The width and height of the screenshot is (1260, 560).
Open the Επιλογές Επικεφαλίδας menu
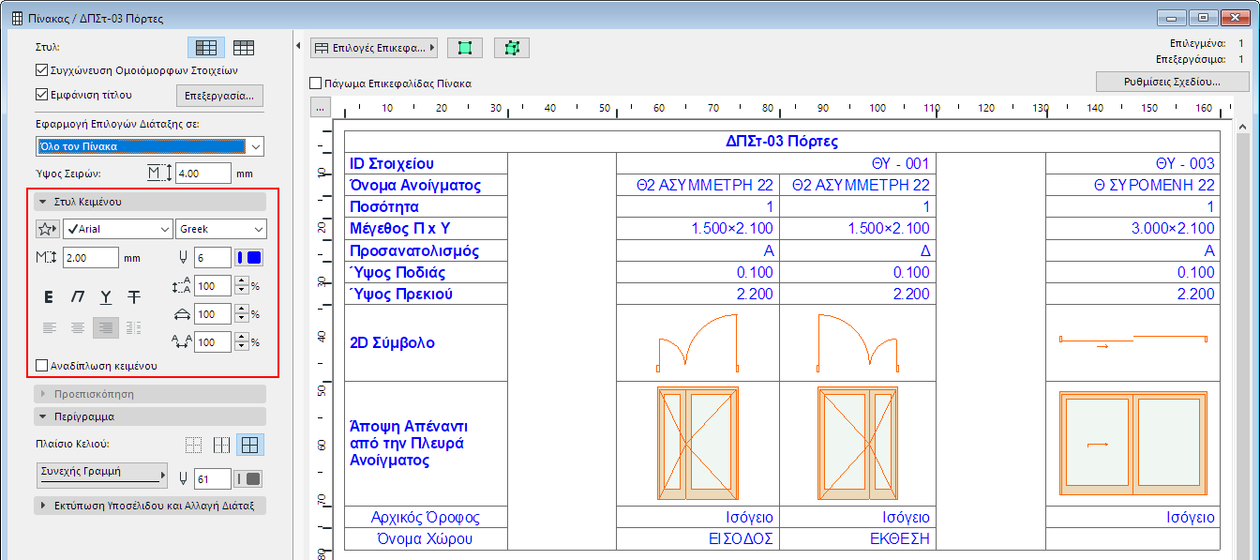click(x=374, y=47)
